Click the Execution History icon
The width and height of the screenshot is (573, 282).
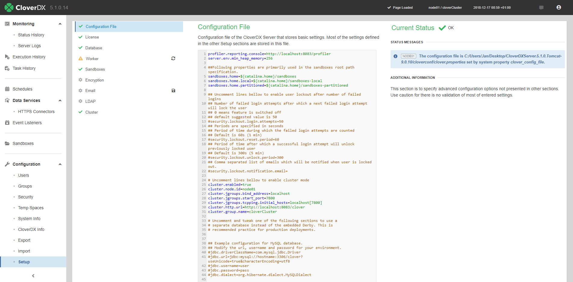(x=7, y=57)
